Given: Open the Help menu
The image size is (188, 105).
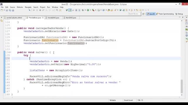Looking at the screenshot, I should pos(62,7).
